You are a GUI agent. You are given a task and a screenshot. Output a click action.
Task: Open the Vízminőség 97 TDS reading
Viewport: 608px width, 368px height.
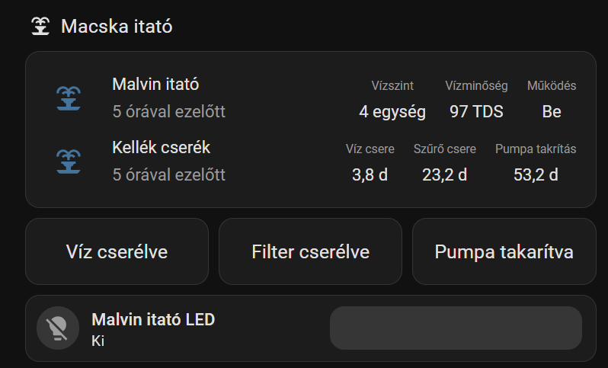pyautogui.click(x=476, y=111)
